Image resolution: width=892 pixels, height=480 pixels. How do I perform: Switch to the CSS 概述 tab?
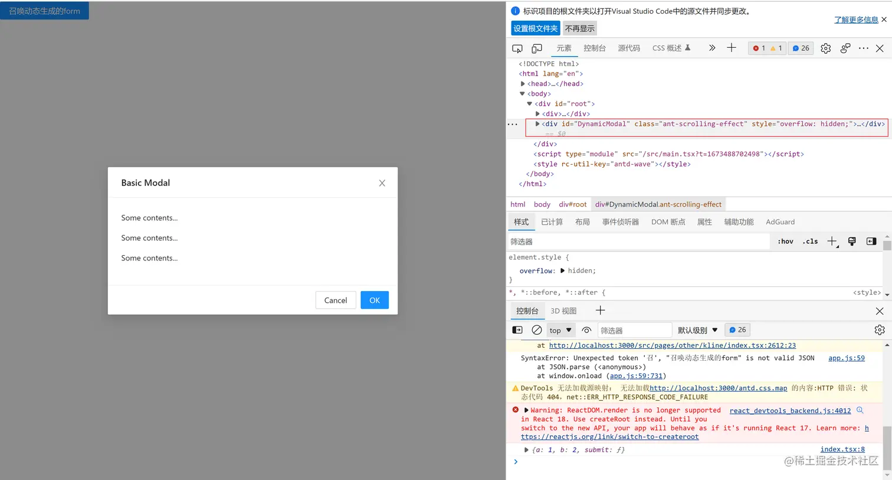[671, 48]
